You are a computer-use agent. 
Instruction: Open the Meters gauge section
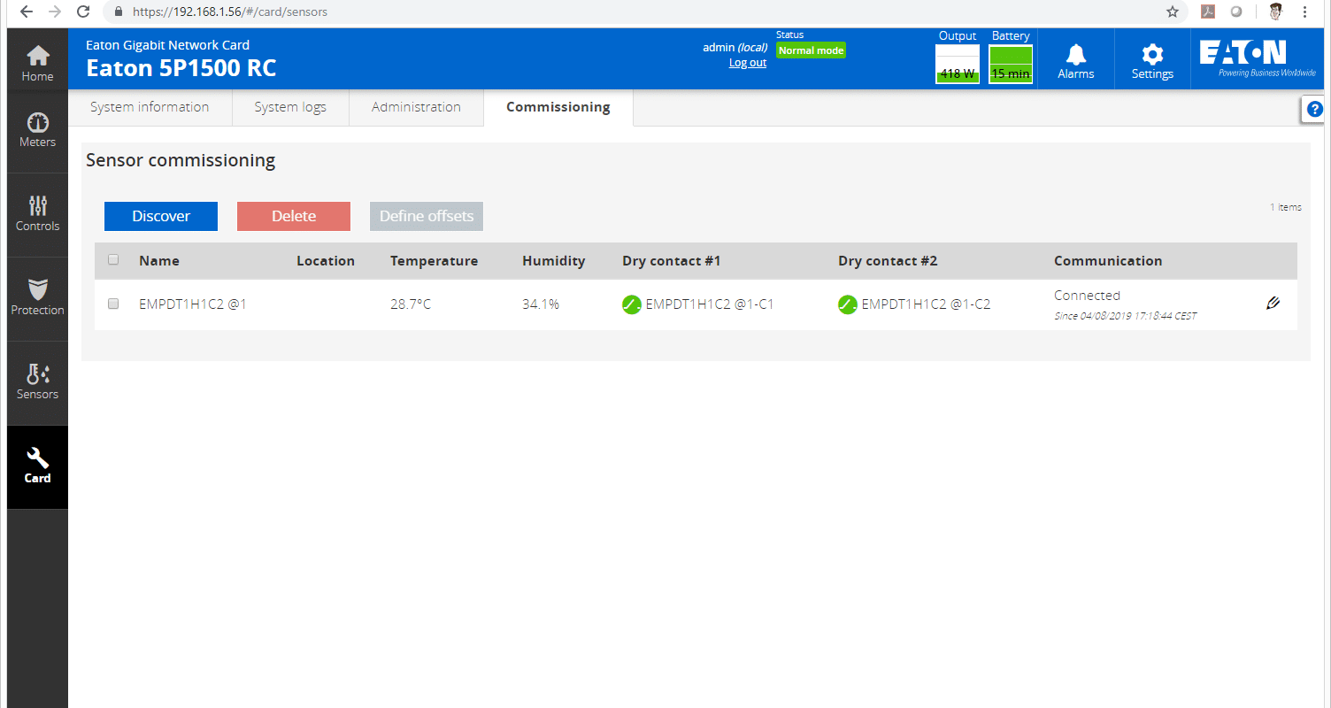(37, 130)
